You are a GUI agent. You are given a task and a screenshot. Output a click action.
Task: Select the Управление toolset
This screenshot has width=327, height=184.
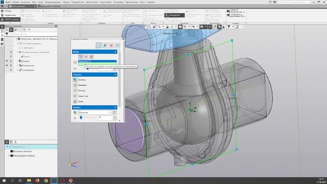(10, 15)
